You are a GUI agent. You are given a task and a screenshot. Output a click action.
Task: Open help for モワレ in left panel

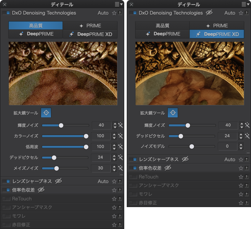(120, 216)
